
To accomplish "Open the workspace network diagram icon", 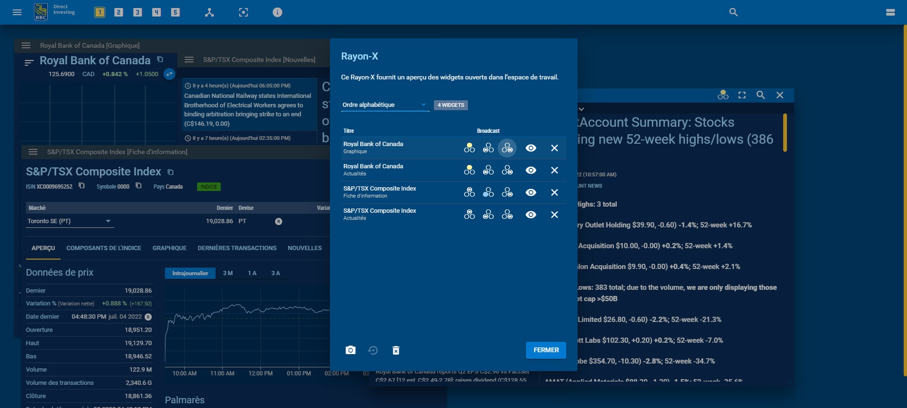I will coord(209,12).
